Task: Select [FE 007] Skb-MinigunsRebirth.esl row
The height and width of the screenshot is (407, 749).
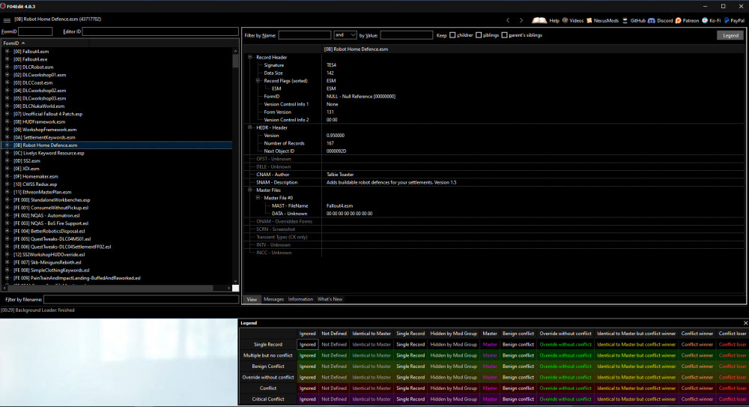Action: pyautogui.click(x=117, y=262)
